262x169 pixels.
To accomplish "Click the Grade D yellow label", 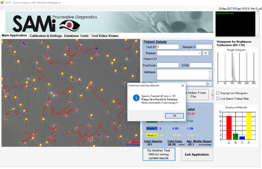I will 152,135.
